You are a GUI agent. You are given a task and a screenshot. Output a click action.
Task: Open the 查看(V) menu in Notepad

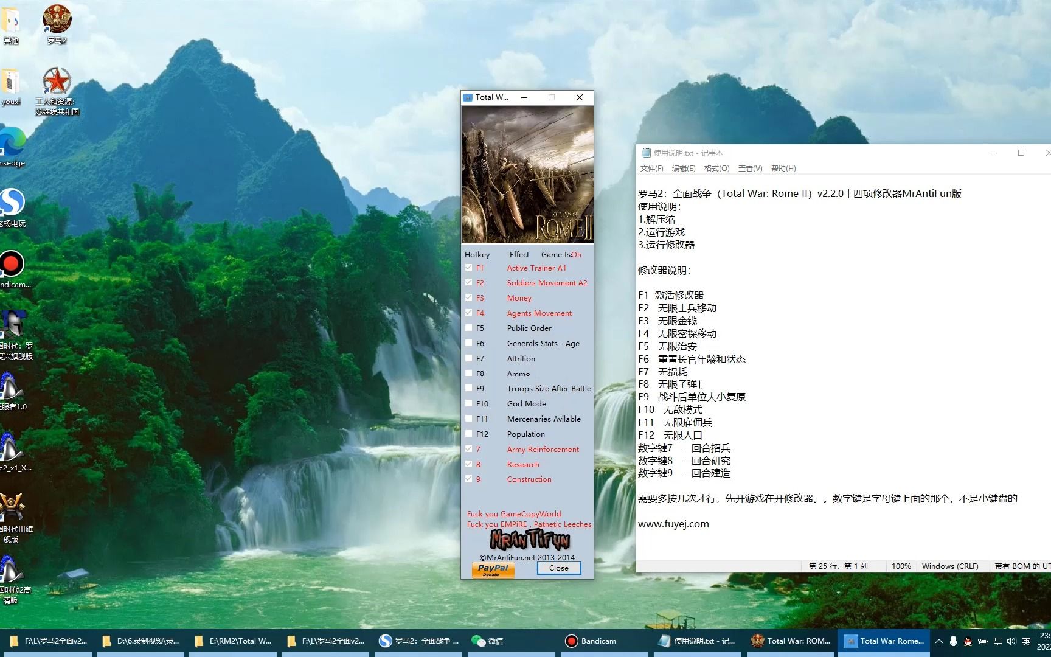[750, 169]
